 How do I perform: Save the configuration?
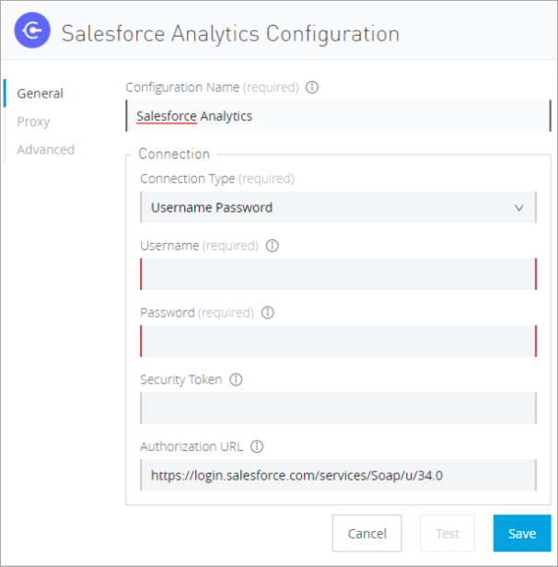tap(522, 534)
